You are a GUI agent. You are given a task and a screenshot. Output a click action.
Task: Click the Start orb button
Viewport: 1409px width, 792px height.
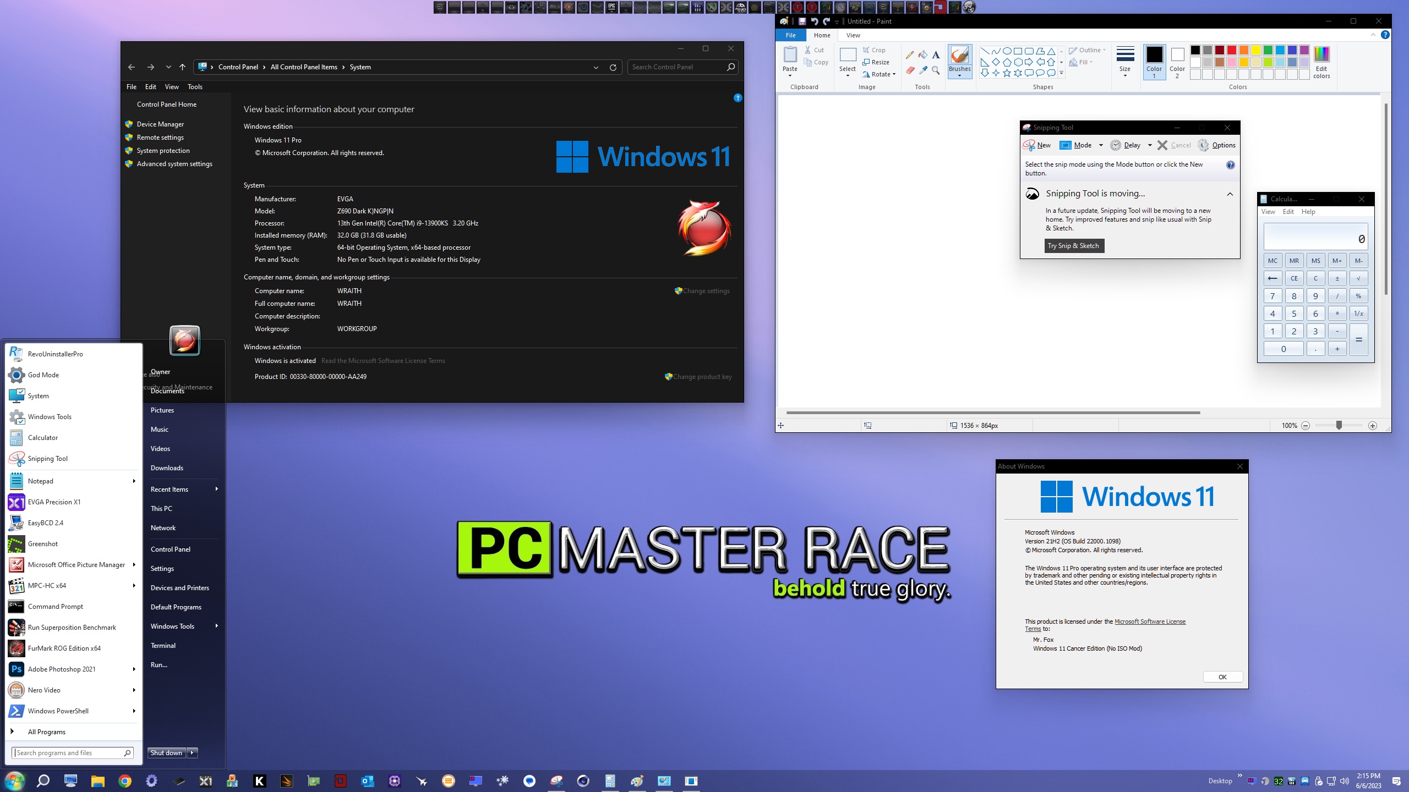coord(15,781)
